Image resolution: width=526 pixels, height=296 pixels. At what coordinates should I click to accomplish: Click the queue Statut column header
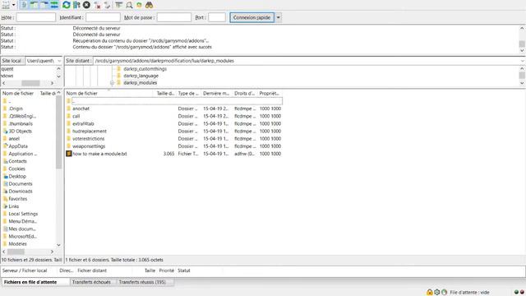coord(184,271)
